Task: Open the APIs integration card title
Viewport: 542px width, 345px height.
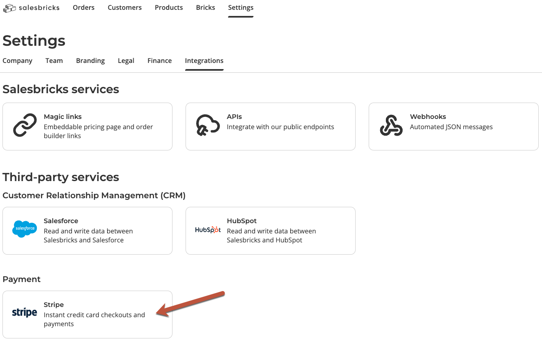Action: tap(235, 116)
